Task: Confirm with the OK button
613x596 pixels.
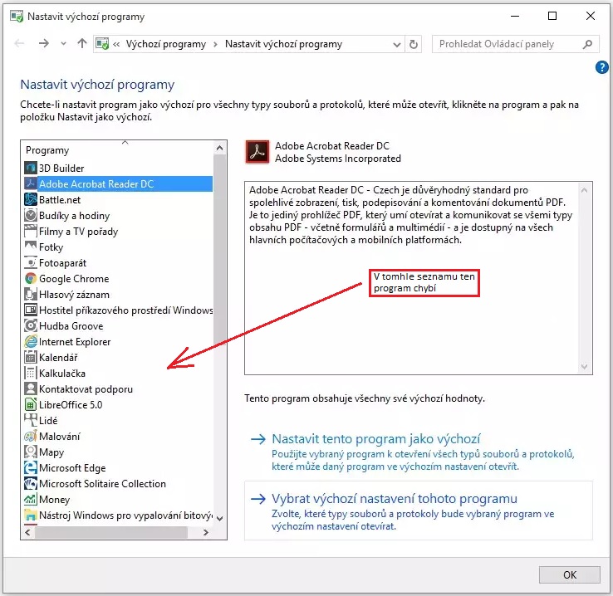Action: (570, 574)
